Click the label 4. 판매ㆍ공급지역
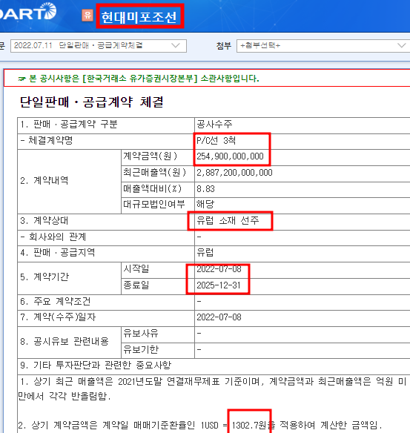This screenshot has height=433, width=410. [x=57, y=252]
